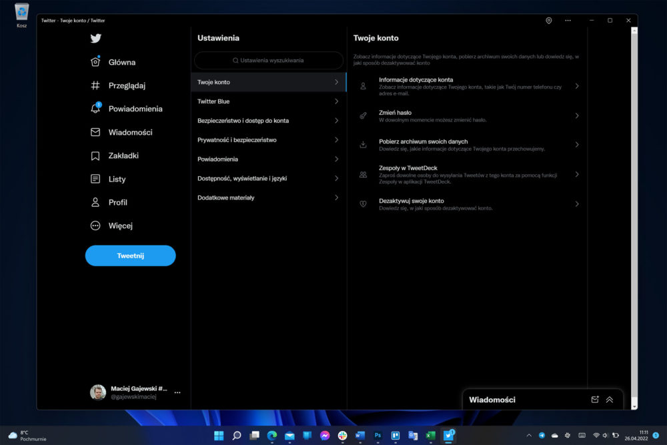Open Task View from the taskbar
Viewport: 667px width, 445px height.
[x=254, y=435]
